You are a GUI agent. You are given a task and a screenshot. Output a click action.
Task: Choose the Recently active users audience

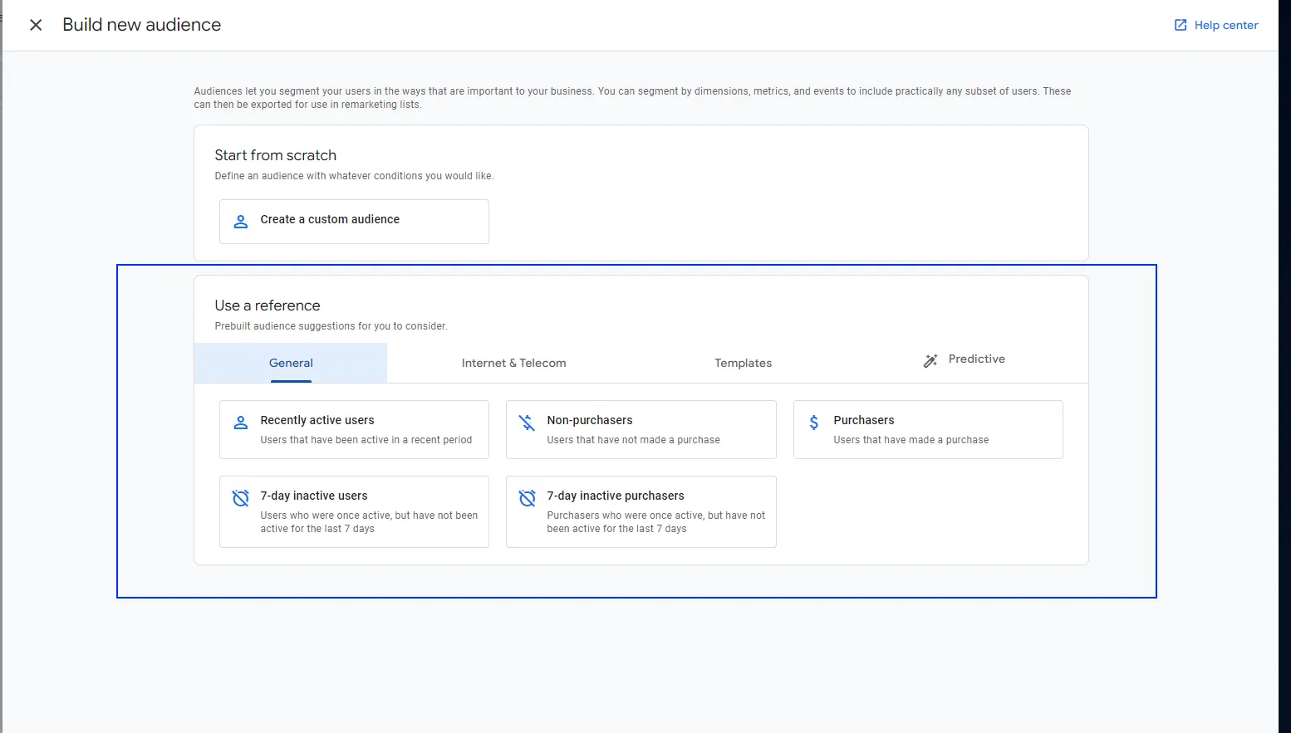tap(354, 429)
